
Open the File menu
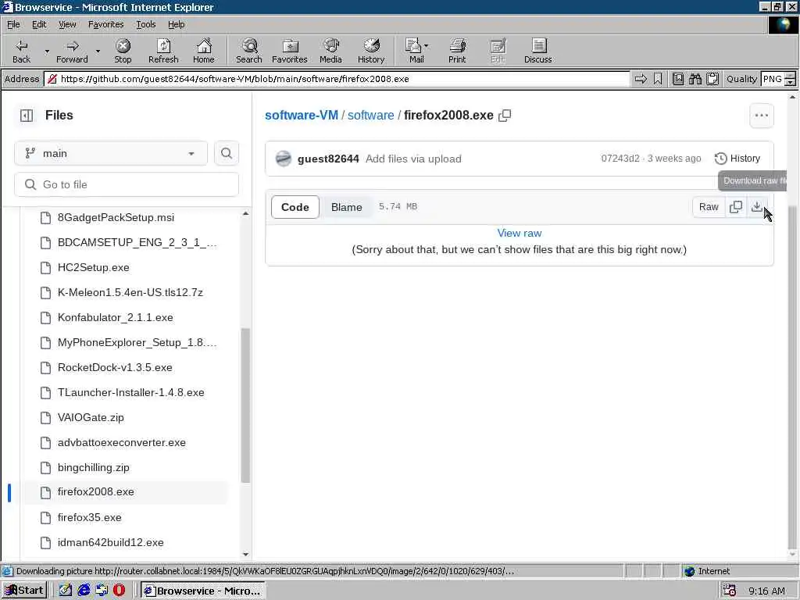click(x=13, y=24)
